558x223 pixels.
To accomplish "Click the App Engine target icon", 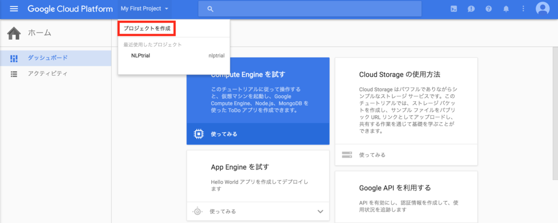I will (197, 211).
